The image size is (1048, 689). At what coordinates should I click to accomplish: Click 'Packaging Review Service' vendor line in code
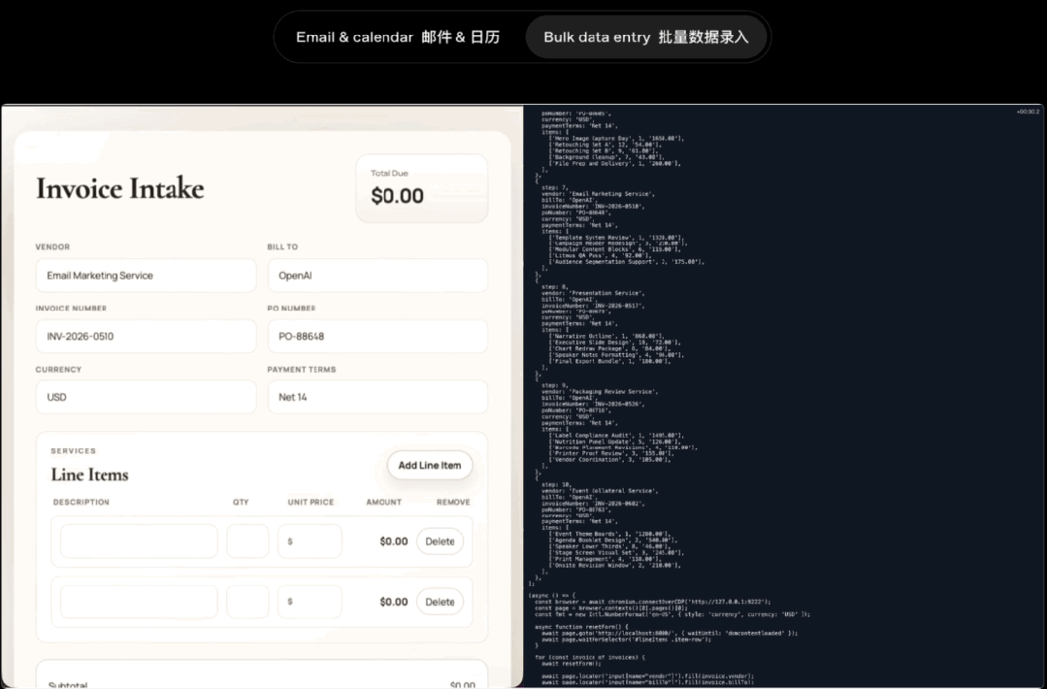(x=600, y=392)
